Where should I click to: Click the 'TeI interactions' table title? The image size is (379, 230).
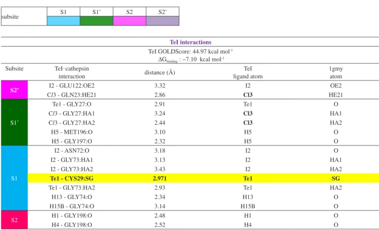click(x=190, y=42)
